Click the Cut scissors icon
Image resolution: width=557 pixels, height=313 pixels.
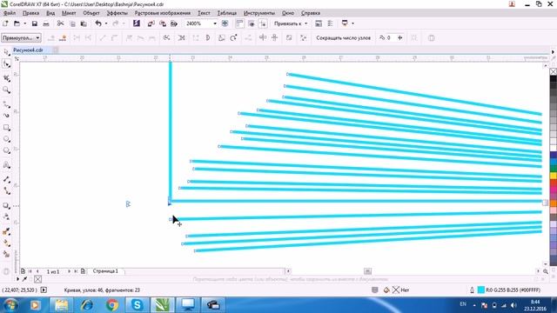(60, 23)
